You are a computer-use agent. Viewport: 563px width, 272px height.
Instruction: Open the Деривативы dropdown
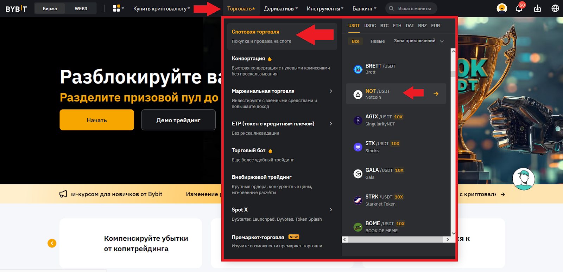point(281,8)
